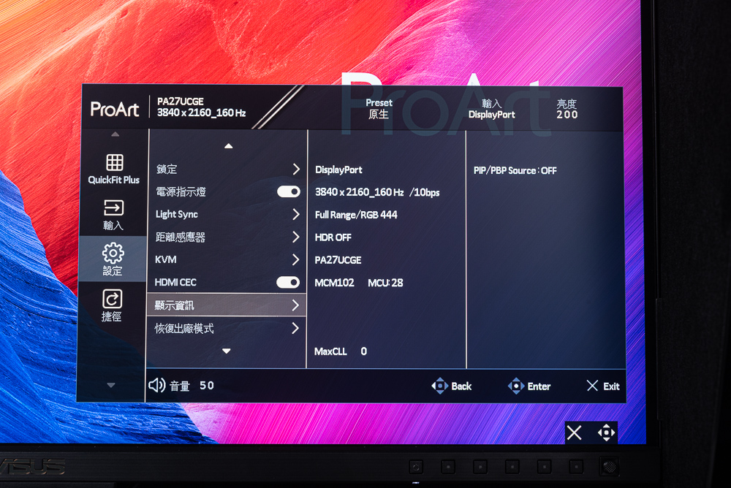Image resolution: width=731 pixels, height=488 pixels.
Task: Click the Enter joystick icon
Action: point(515,386)
